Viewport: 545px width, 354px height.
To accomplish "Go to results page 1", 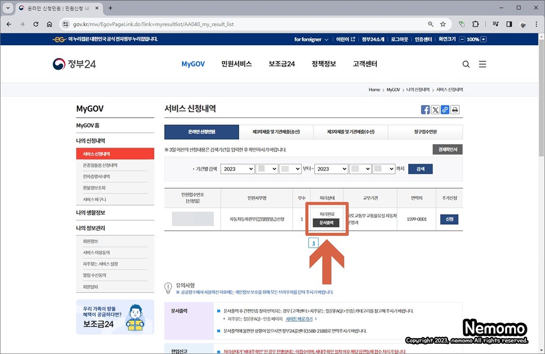I will 313,243.
